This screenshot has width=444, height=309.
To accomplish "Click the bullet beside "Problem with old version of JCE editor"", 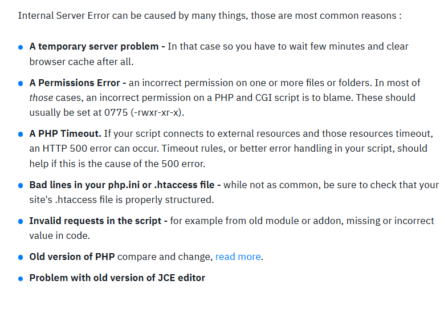I will [21, 279].
